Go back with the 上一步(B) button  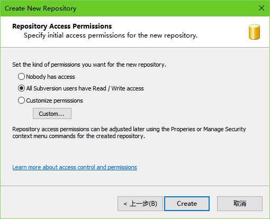pos(140,204)
